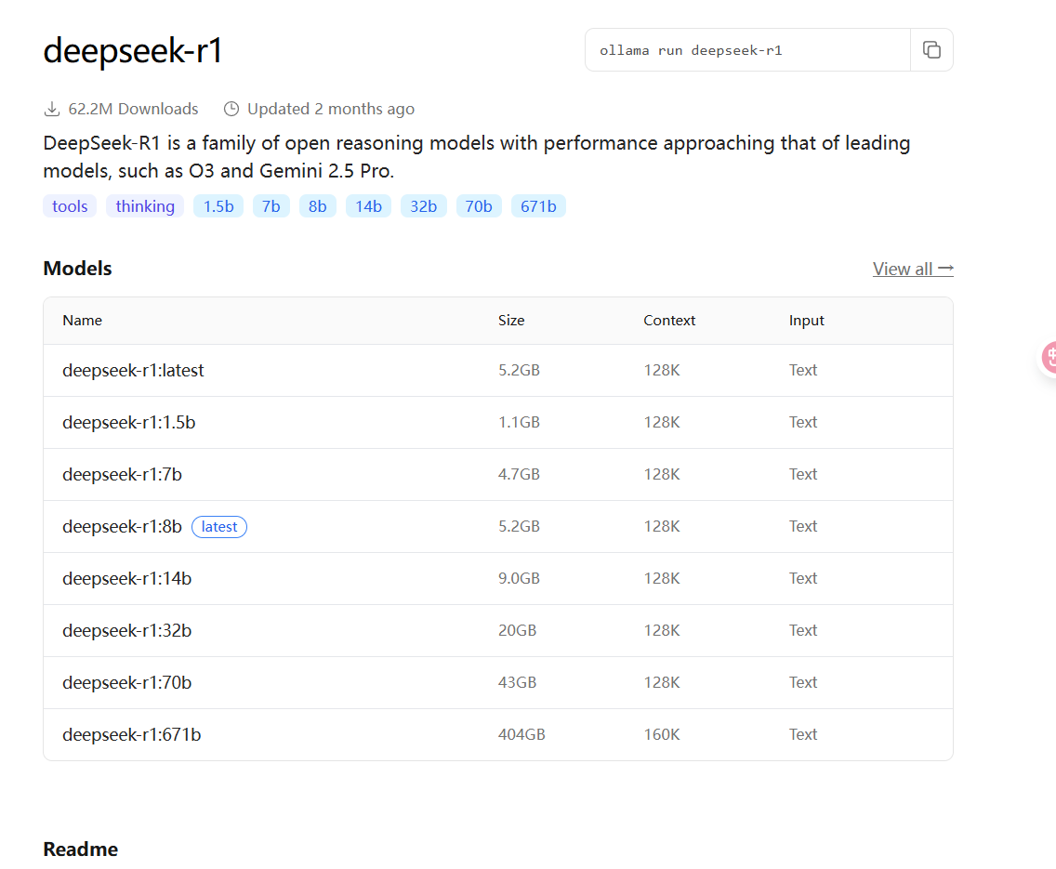Click the Readme section heading

coord(81,849)
